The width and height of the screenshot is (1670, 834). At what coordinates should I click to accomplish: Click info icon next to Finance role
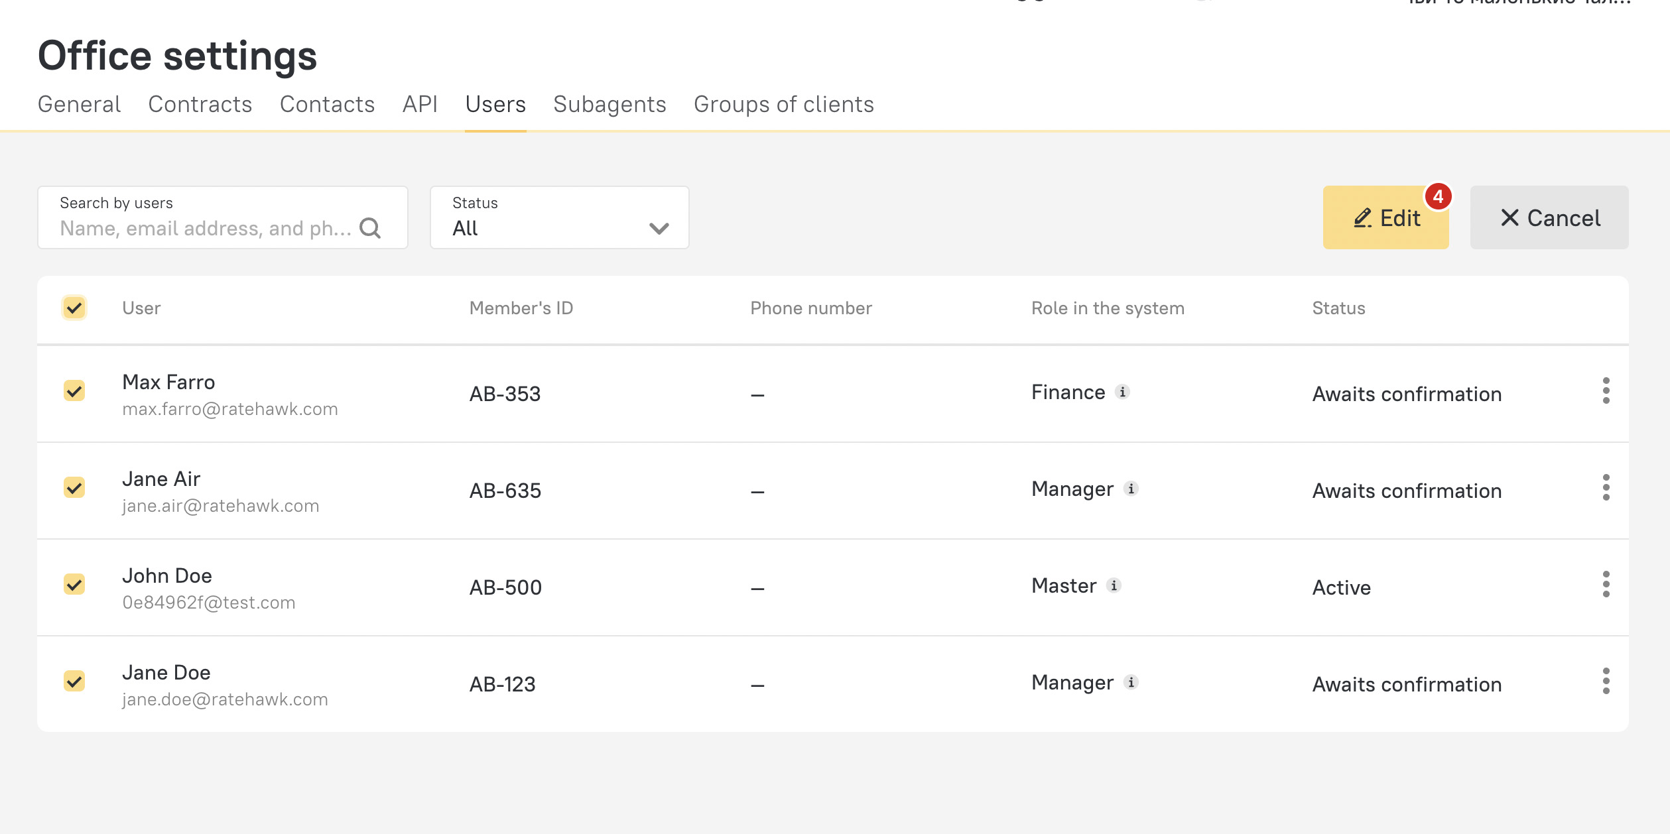1122,392
